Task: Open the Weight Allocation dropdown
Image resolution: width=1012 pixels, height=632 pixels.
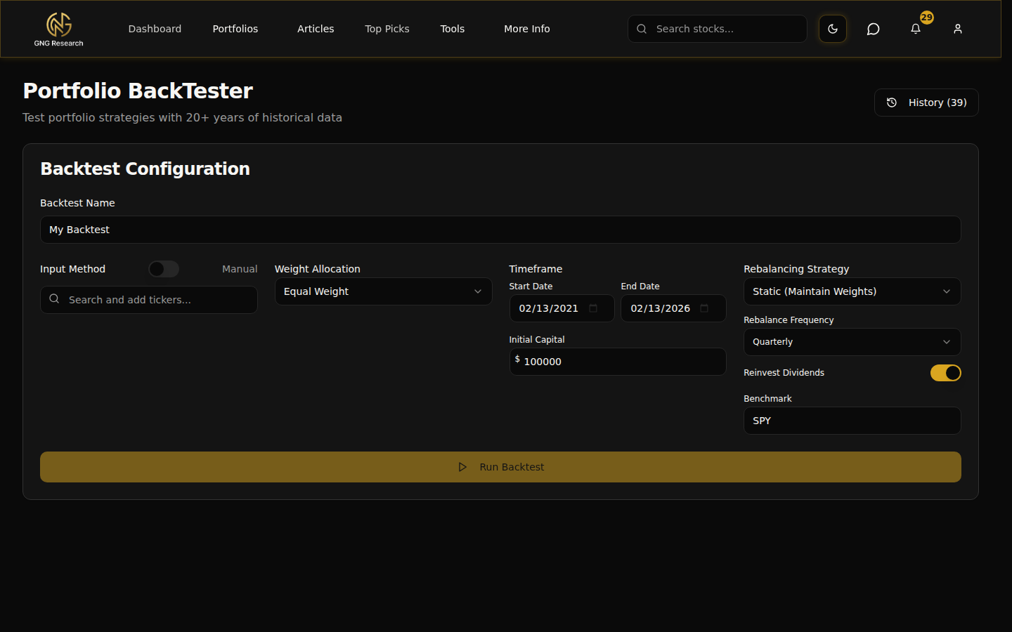Action: [x=383, y=291]
